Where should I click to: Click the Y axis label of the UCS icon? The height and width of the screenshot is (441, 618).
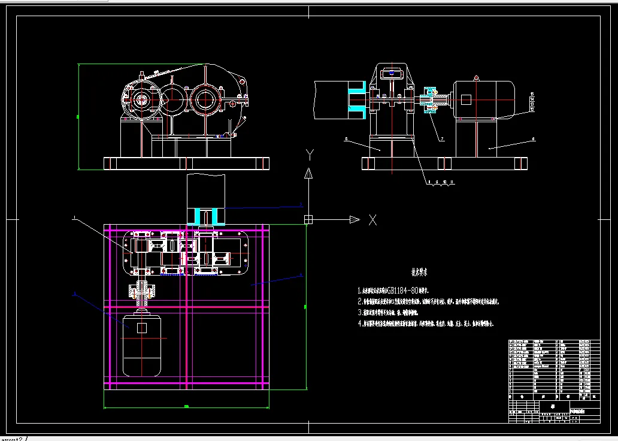point(310,155)
